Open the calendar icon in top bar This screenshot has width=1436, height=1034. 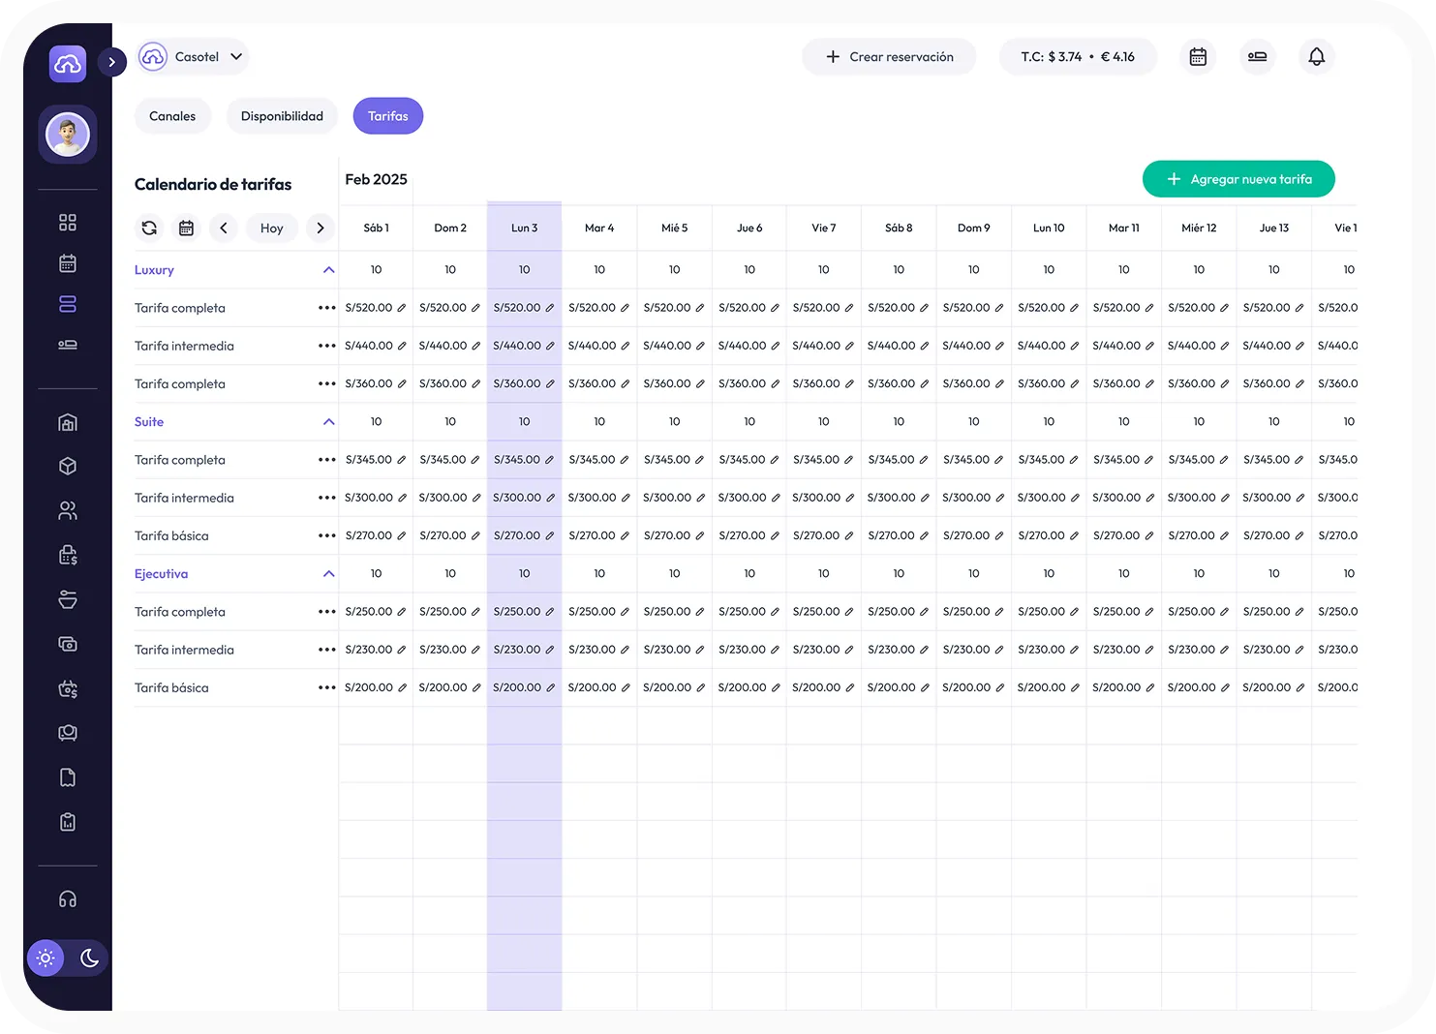click(1198, 57)
